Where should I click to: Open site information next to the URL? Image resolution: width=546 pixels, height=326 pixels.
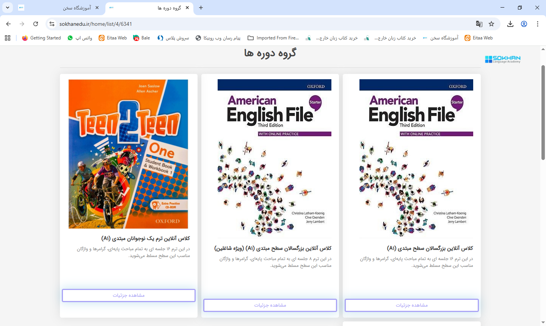pyautogui.click(x=52, y=24)
